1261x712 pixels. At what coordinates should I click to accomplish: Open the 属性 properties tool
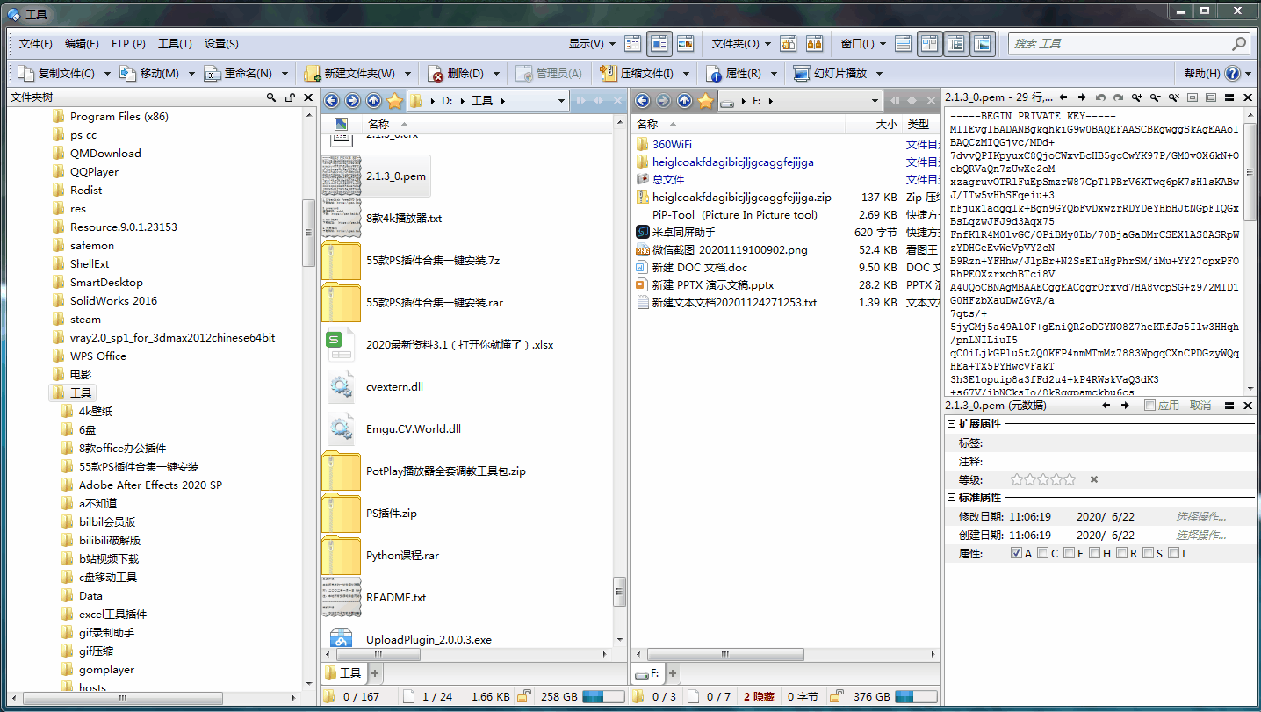(742, 73)
